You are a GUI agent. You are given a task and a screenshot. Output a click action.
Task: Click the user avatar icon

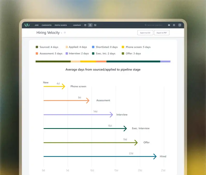180,25
